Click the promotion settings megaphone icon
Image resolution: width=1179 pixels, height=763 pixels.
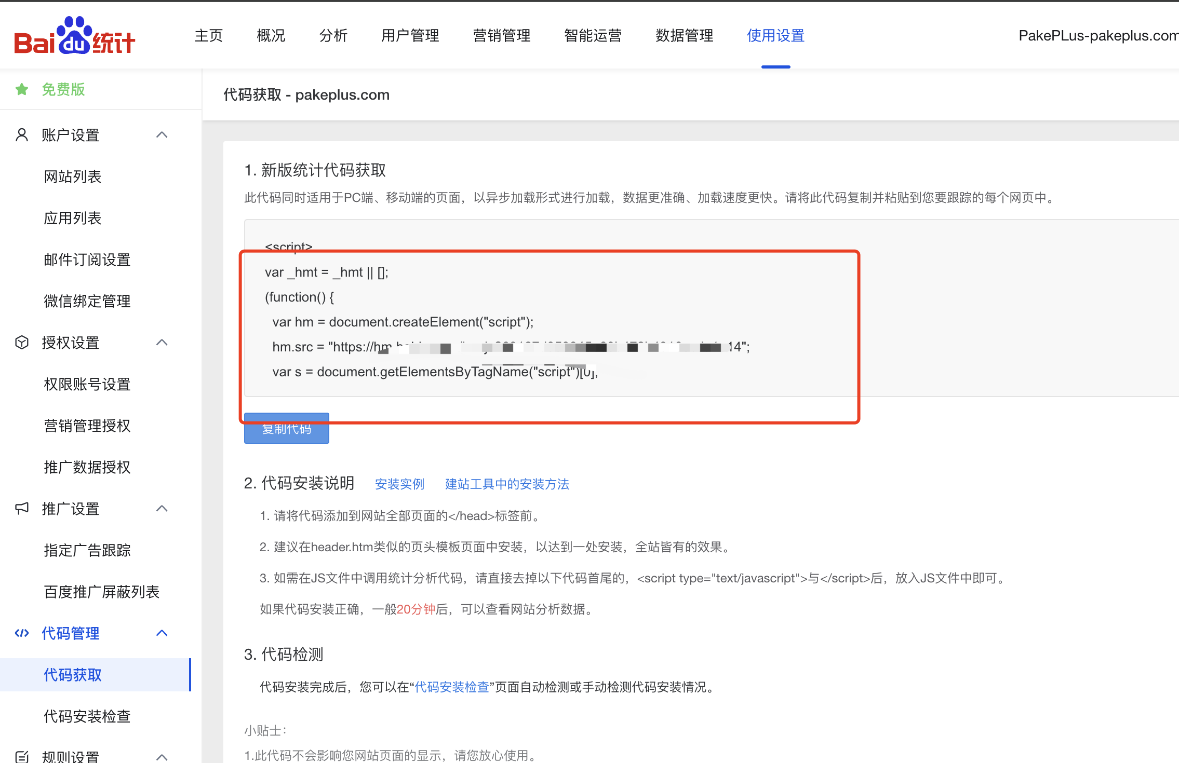(22, 508)
